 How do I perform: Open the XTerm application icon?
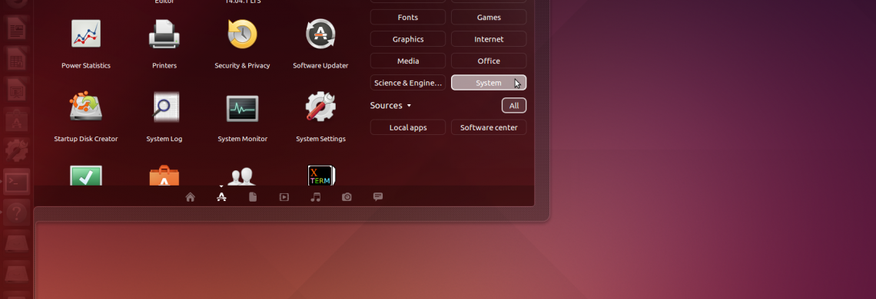tap(320, 175)
